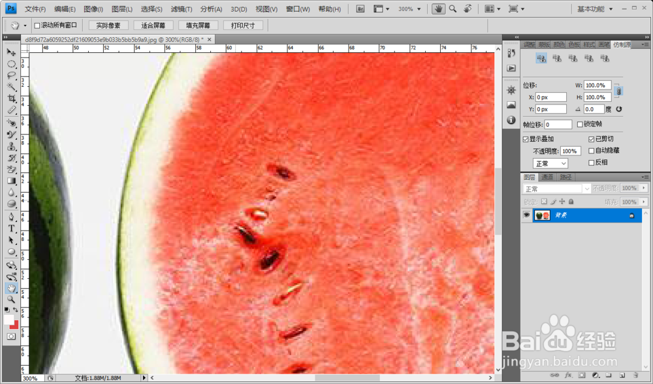
Task: Switch to the 调整 panel tab
Action: point(530,44)
